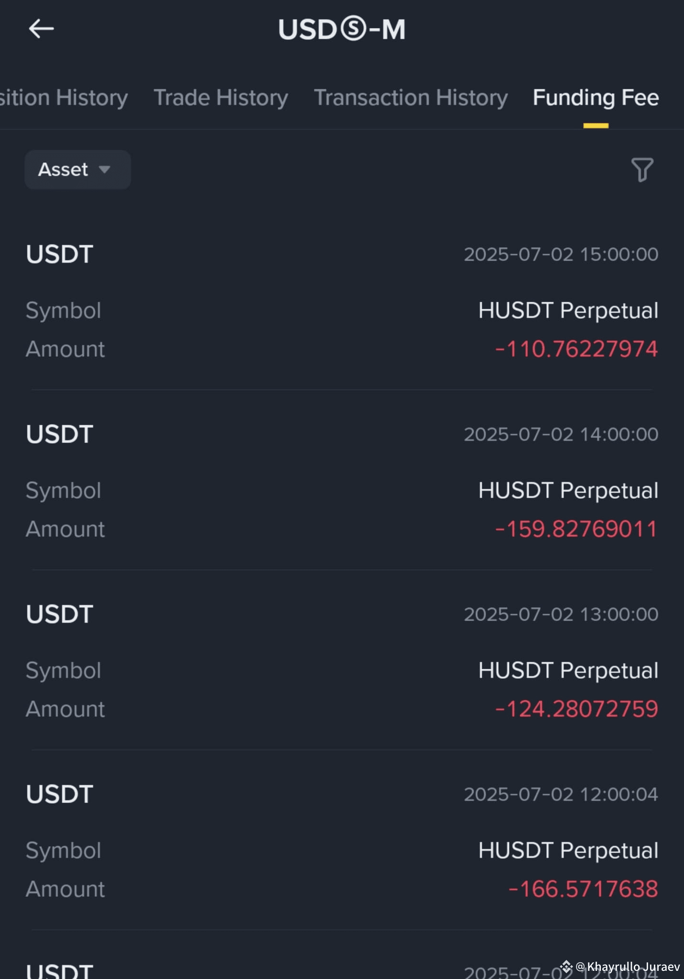
Task: Click amount -110.76227974
Action: tap(576, 349)
